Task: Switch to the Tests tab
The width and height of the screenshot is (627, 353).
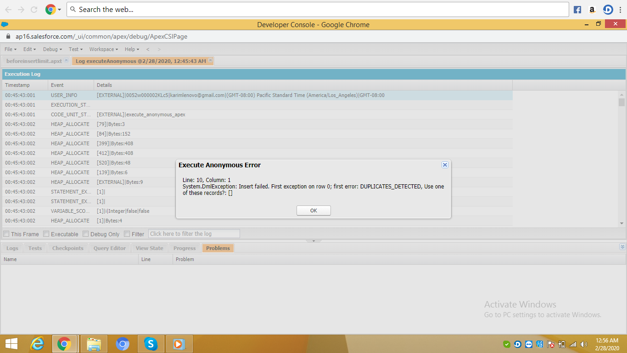Action: tap(35, 248)
